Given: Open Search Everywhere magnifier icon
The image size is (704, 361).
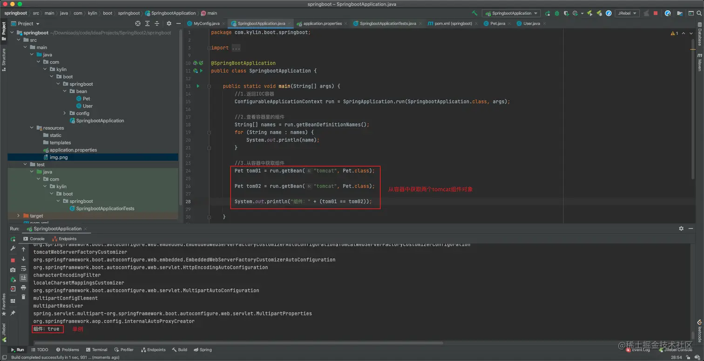Looking at the screenshot, I should pos(699,13).
